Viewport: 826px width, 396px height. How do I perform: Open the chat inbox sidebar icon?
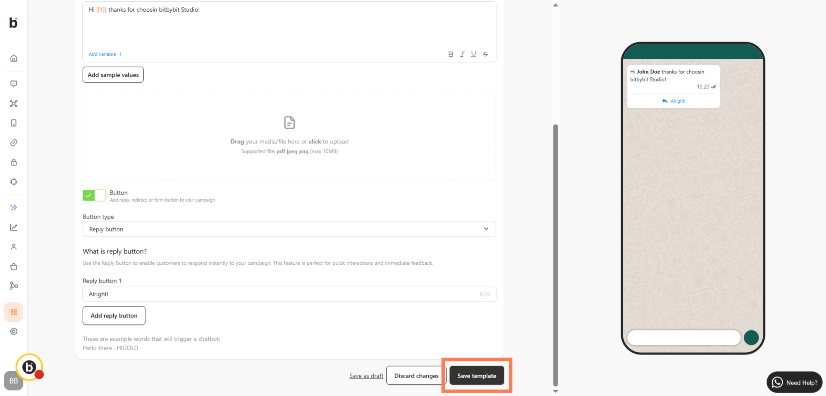click(14, 84)
